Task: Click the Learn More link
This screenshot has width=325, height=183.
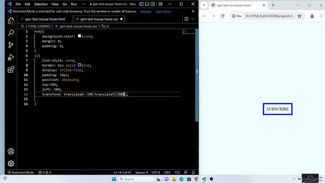Action: point(164,11)
